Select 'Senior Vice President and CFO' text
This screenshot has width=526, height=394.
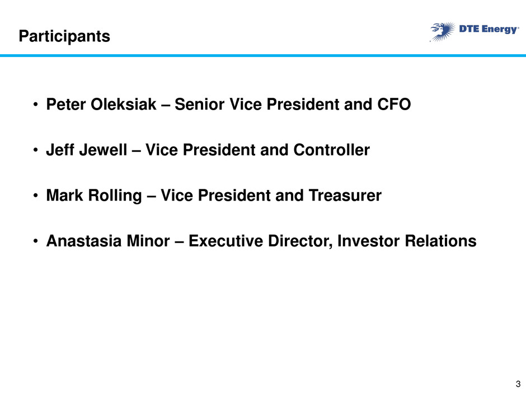[x=293, y=104]
